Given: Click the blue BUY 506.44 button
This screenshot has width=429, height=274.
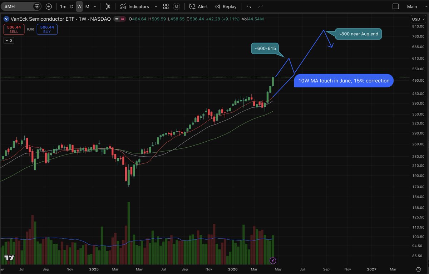Looking at the screenshot, I should point(47,29).
